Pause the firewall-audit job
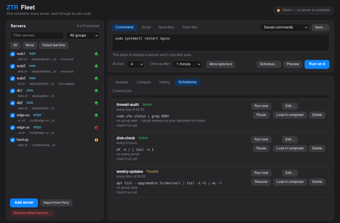This screenshot has width=340, height=223. point(261,115)
